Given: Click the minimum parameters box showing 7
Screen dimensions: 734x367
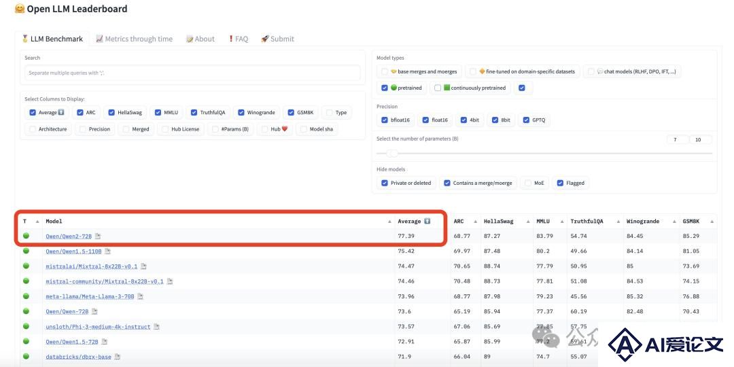Looking at the screenshot, I should tap(678, 139).
